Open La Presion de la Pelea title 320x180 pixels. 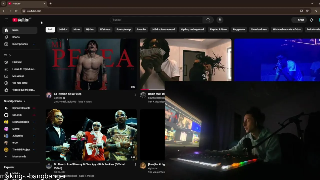[67, 94]
